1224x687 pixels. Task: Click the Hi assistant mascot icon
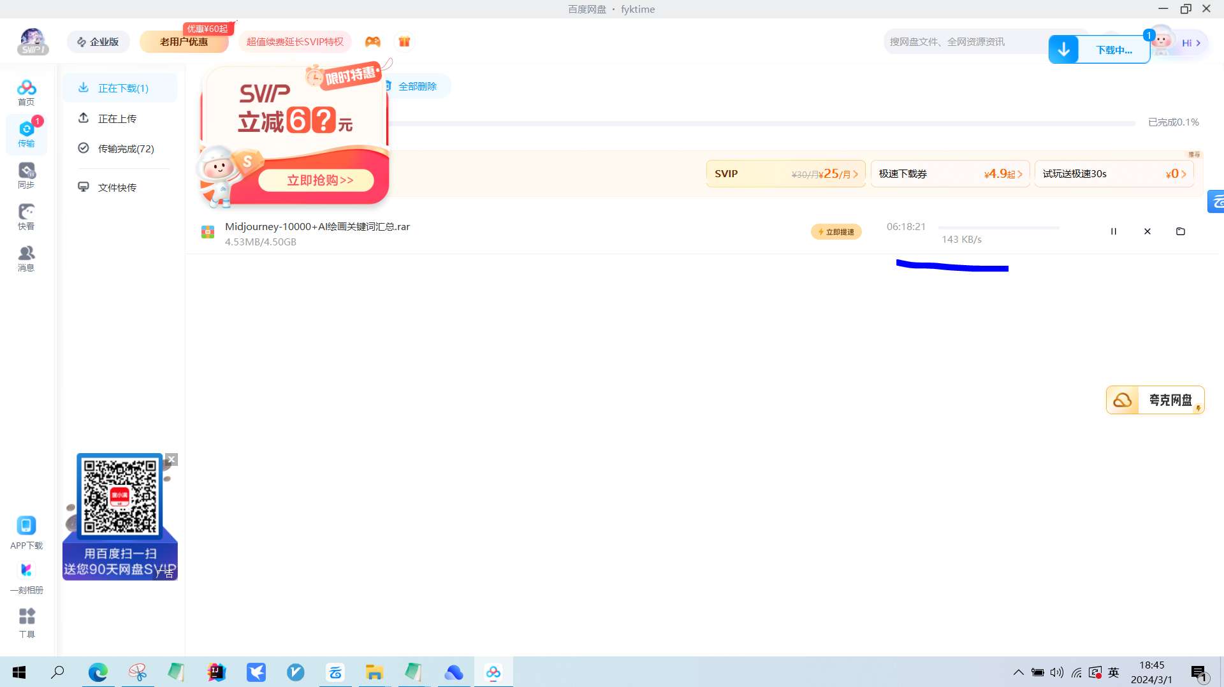(1162, 41)
